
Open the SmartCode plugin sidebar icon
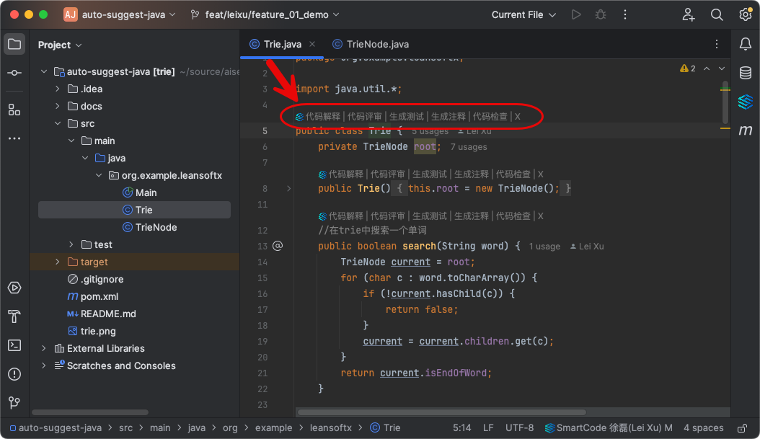pos(746,101)
